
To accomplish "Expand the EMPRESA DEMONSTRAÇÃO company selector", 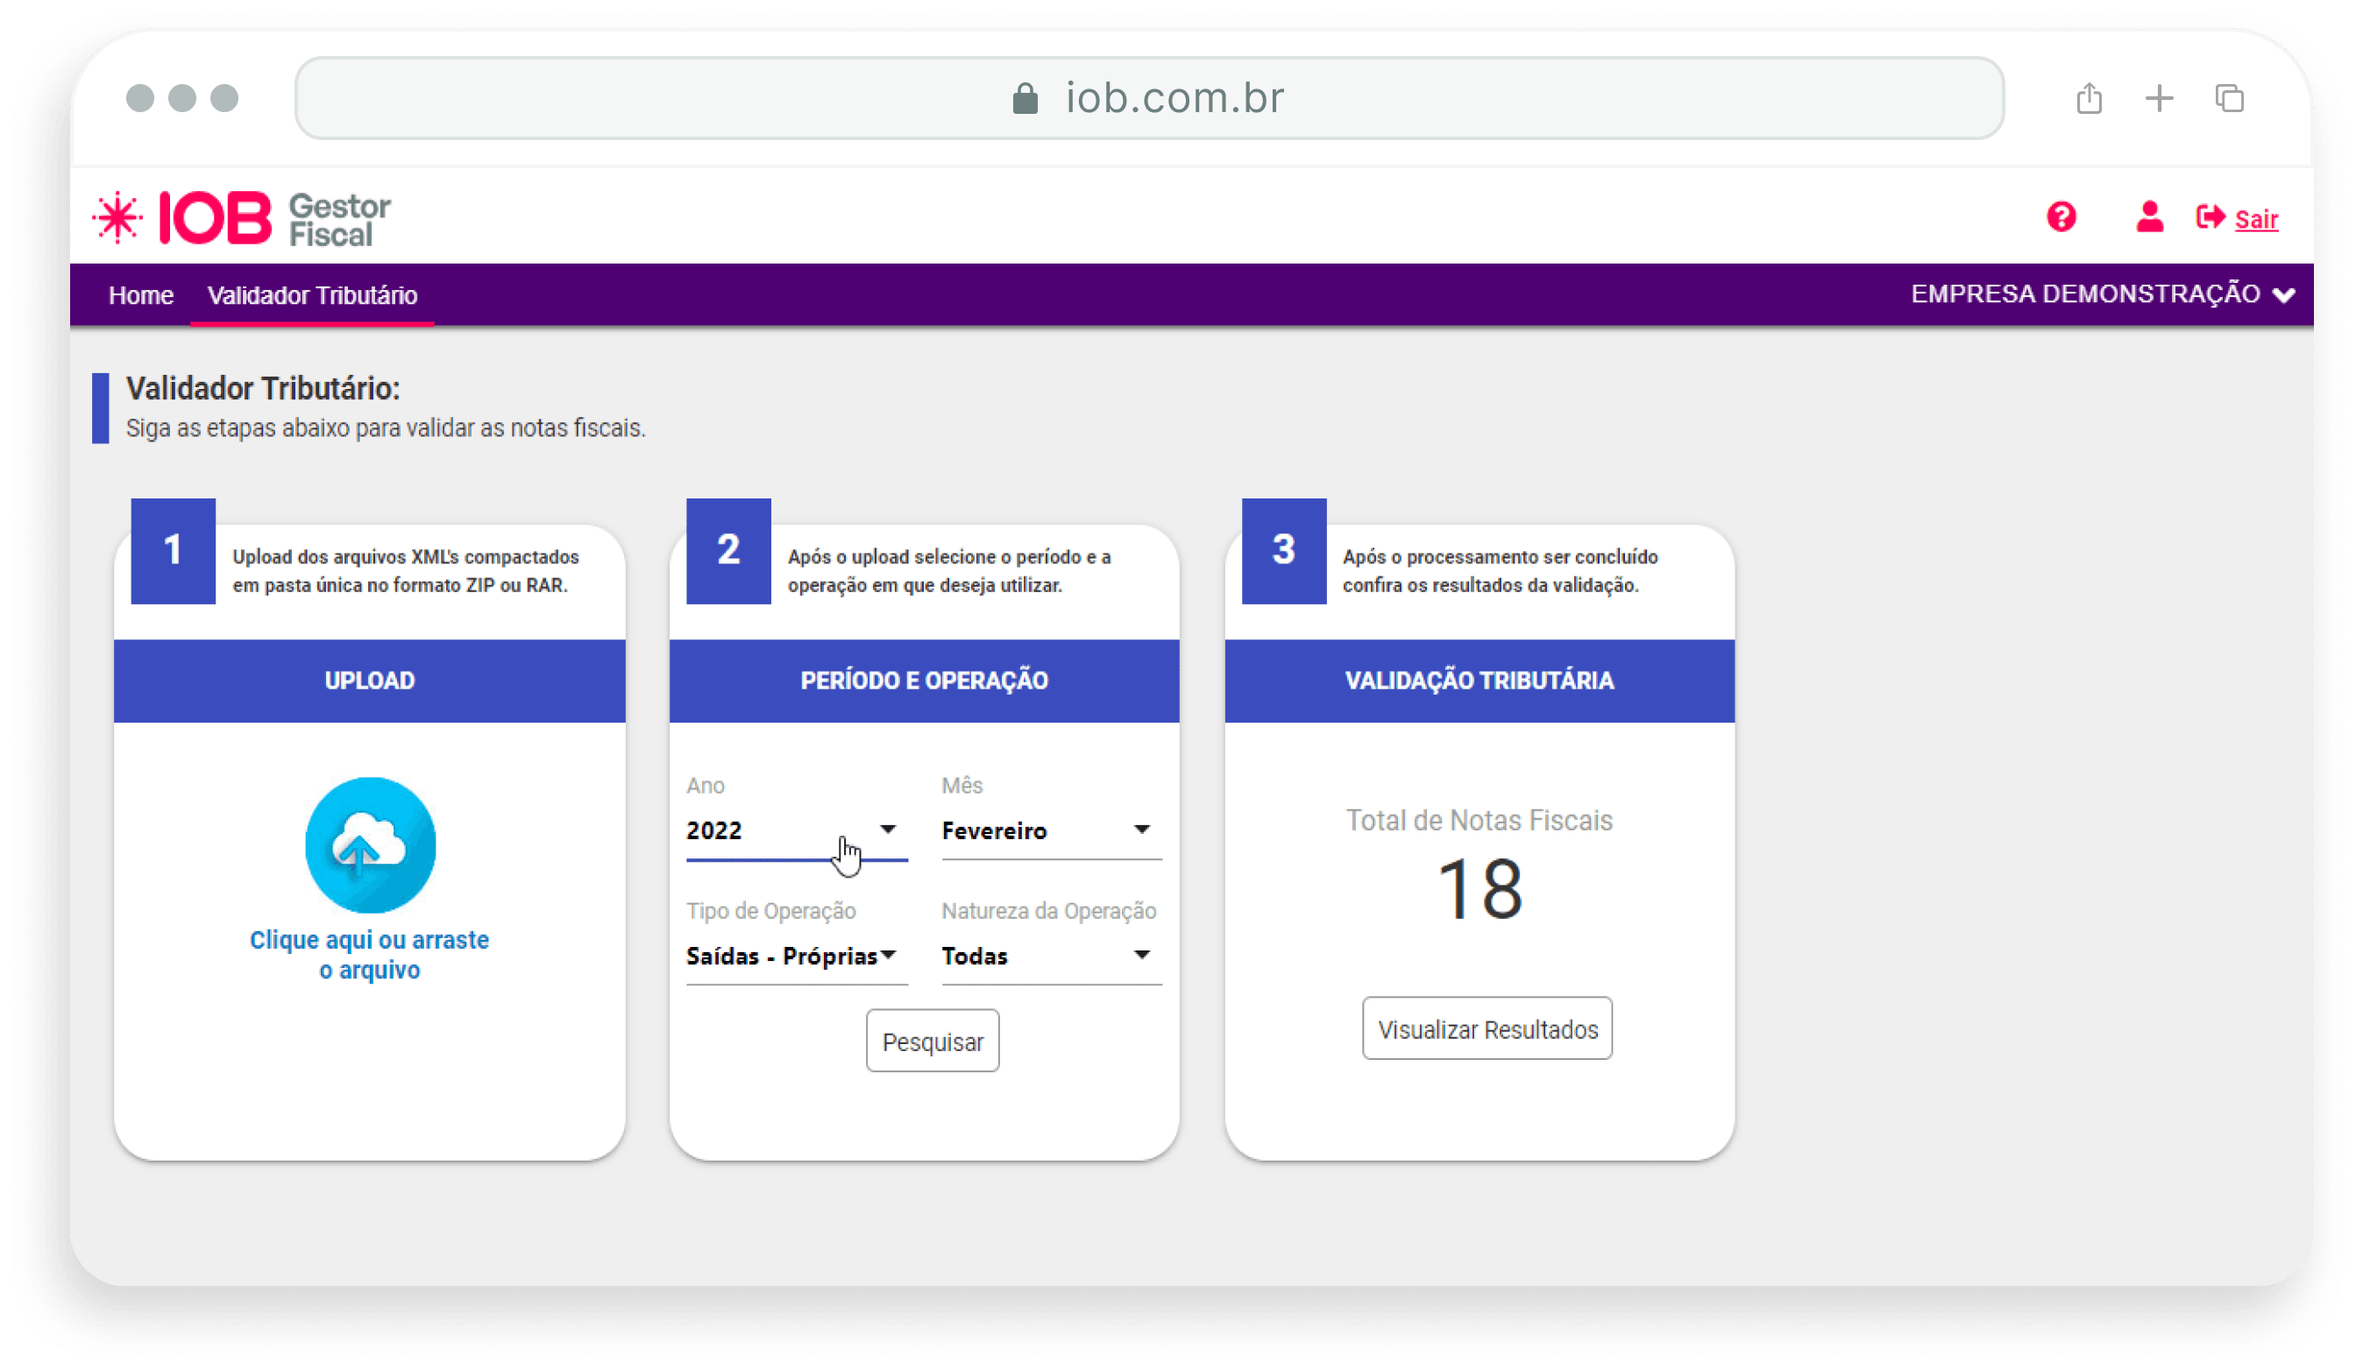I will point(2102,294).
